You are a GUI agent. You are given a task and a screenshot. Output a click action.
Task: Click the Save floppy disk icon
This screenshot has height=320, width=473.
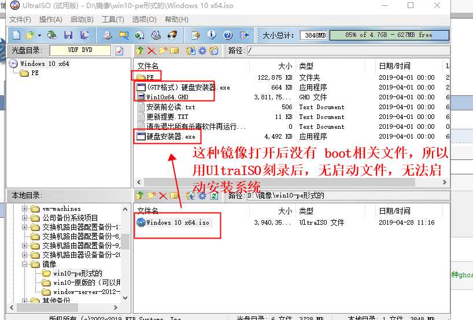tap(68, 35)
